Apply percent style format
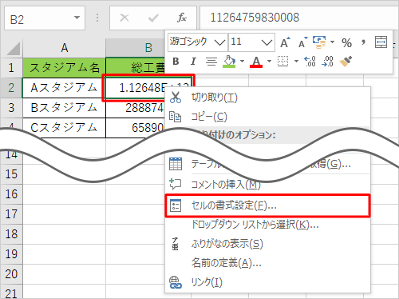The height and width of the screenshot is (299, 399). coord(346,43)
